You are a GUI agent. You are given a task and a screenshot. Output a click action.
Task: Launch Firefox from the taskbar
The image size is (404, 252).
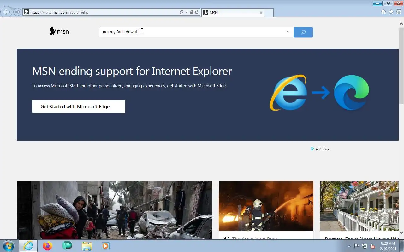point(48,246)
